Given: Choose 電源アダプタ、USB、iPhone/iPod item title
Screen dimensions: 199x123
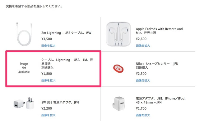Looking at the screenshot, I should click(x=161, y=100).
